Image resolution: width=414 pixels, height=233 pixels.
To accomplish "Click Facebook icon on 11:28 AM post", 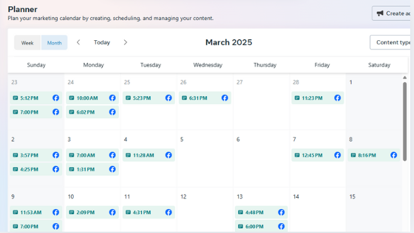I will click(x=168, y=155).
